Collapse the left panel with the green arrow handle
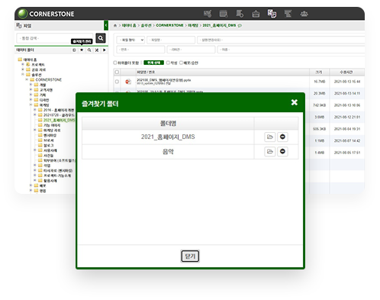This screenshot has width=380, height=300. click(x=106, y=25)
